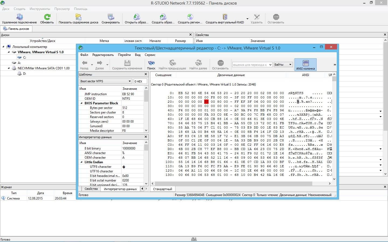Click the Forward (Далее) arrow in hex editor

[99, 63]
